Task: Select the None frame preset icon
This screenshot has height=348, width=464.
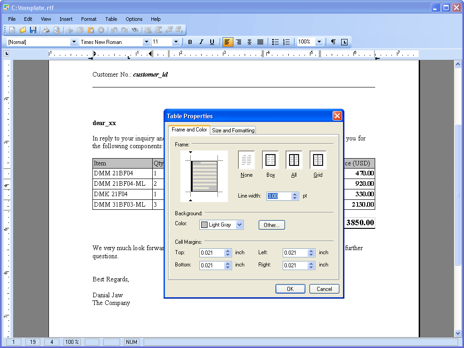Action: 246,160
